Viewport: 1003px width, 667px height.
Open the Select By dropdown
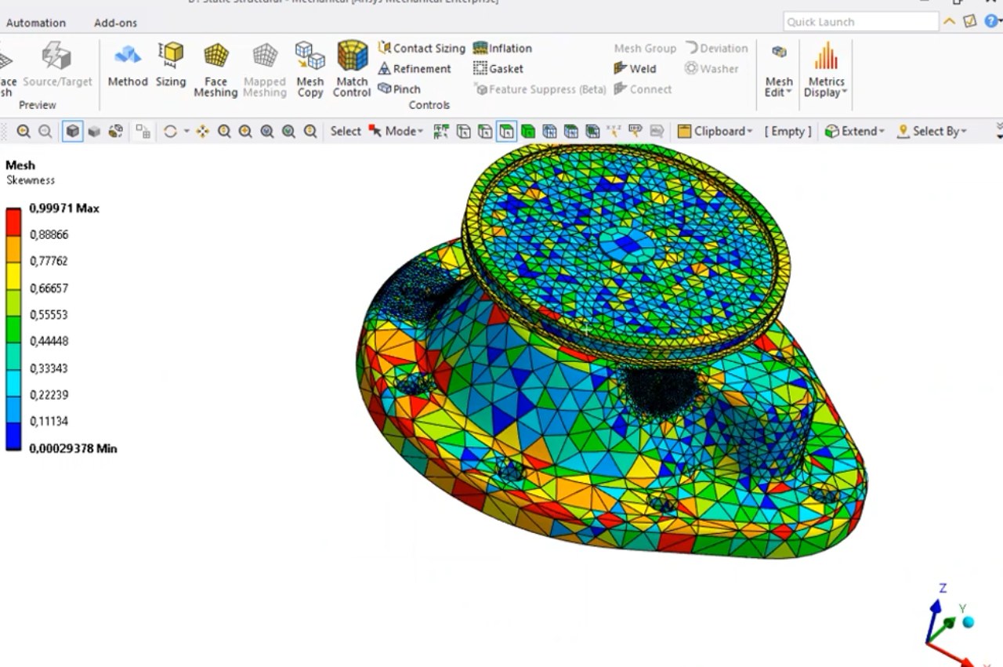(932, 132)
